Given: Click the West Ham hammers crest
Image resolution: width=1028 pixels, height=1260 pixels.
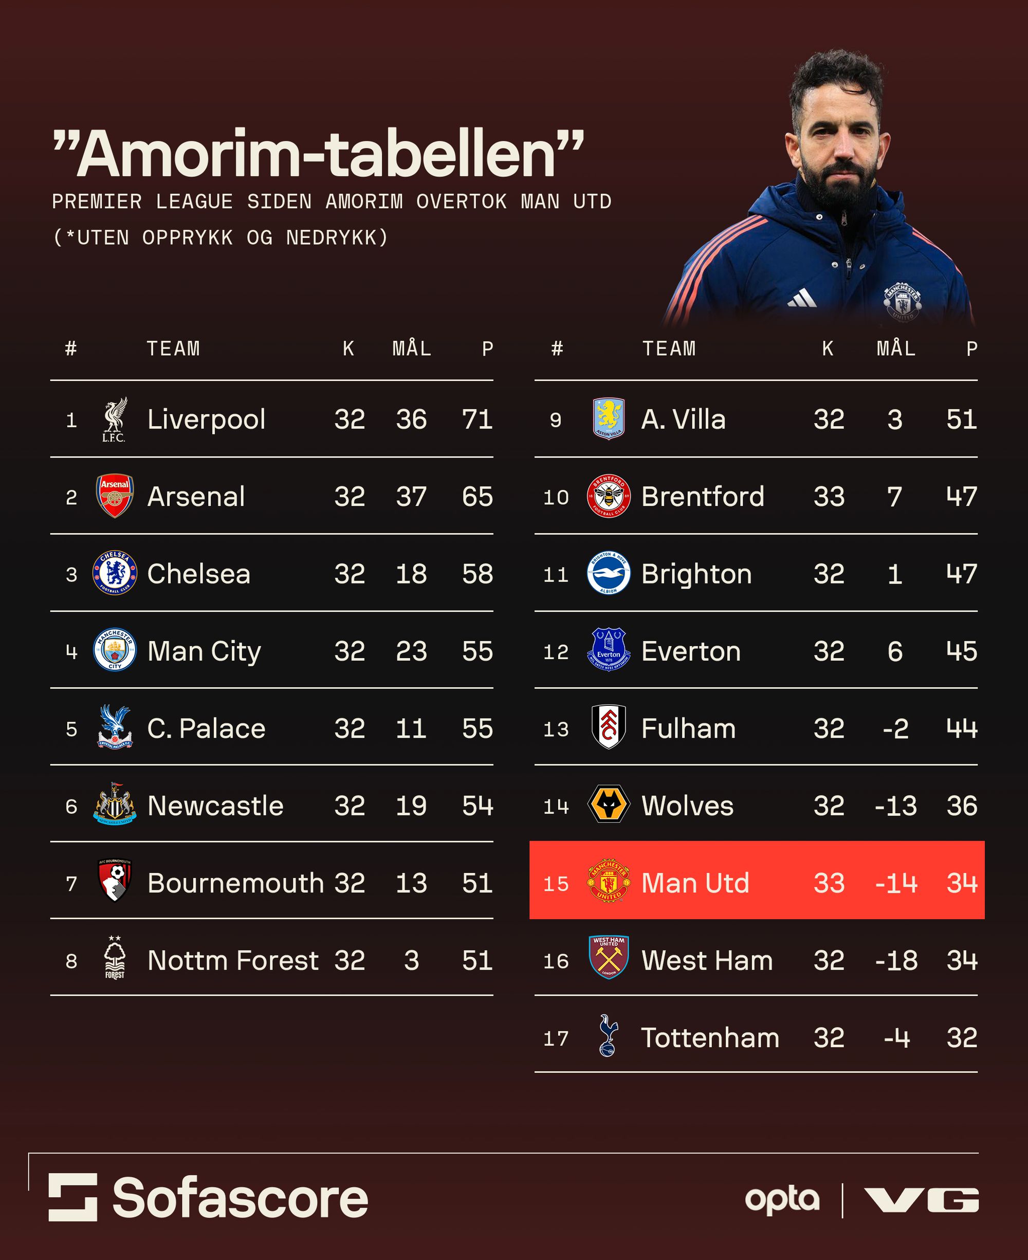Looking at the screenshot, I should [x=608, y=959].
